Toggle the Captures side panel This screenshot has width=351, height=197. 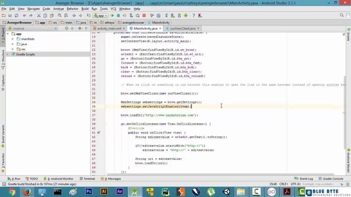(x=3, y=83)
